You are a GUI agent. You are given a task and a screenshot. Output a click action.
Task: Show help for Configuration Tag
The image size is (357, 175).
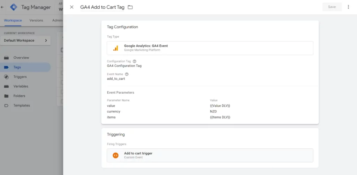point(134,61)
